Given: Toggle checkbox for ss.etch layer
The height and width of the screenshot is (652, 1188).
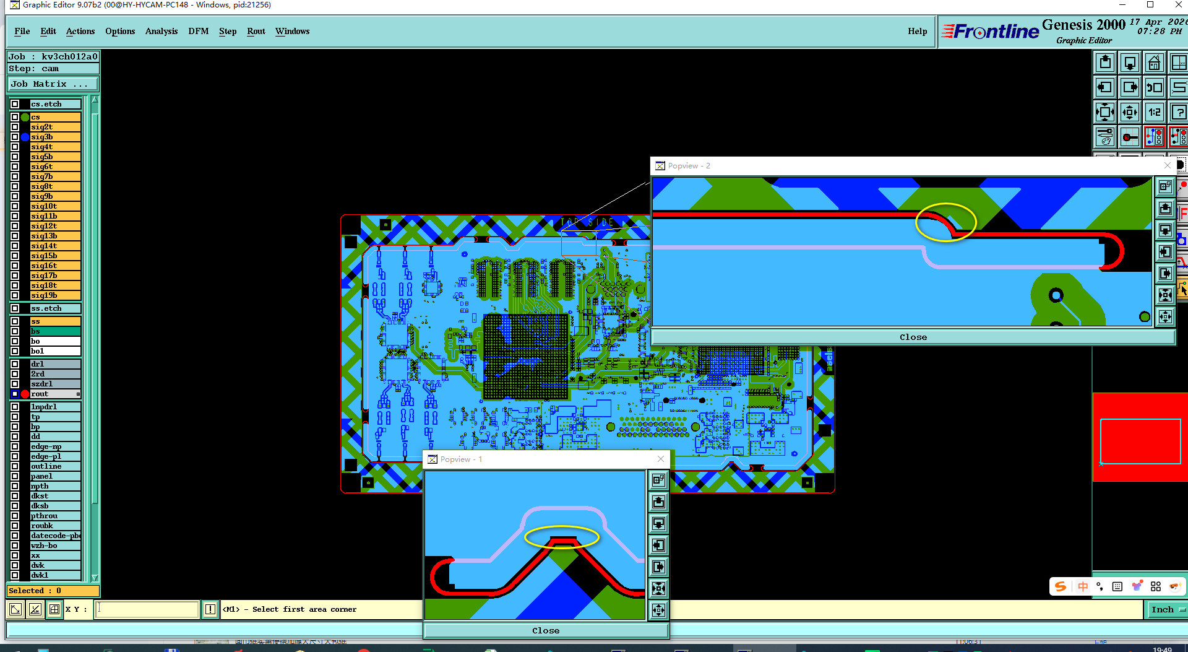Looking at the screenshot, I should [15, 308].
